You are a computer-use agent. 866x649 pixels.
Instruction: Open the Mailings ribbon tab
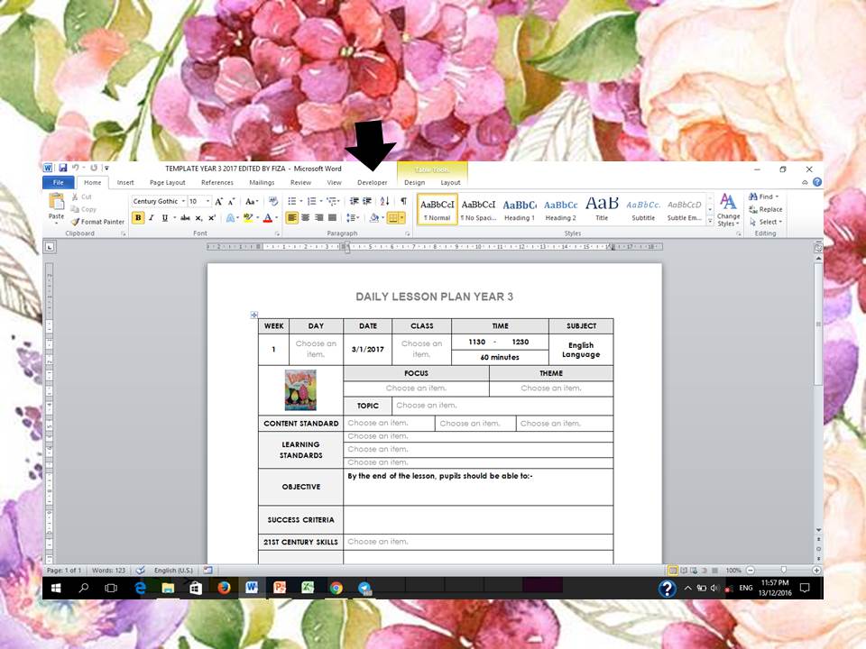(262, 182)
